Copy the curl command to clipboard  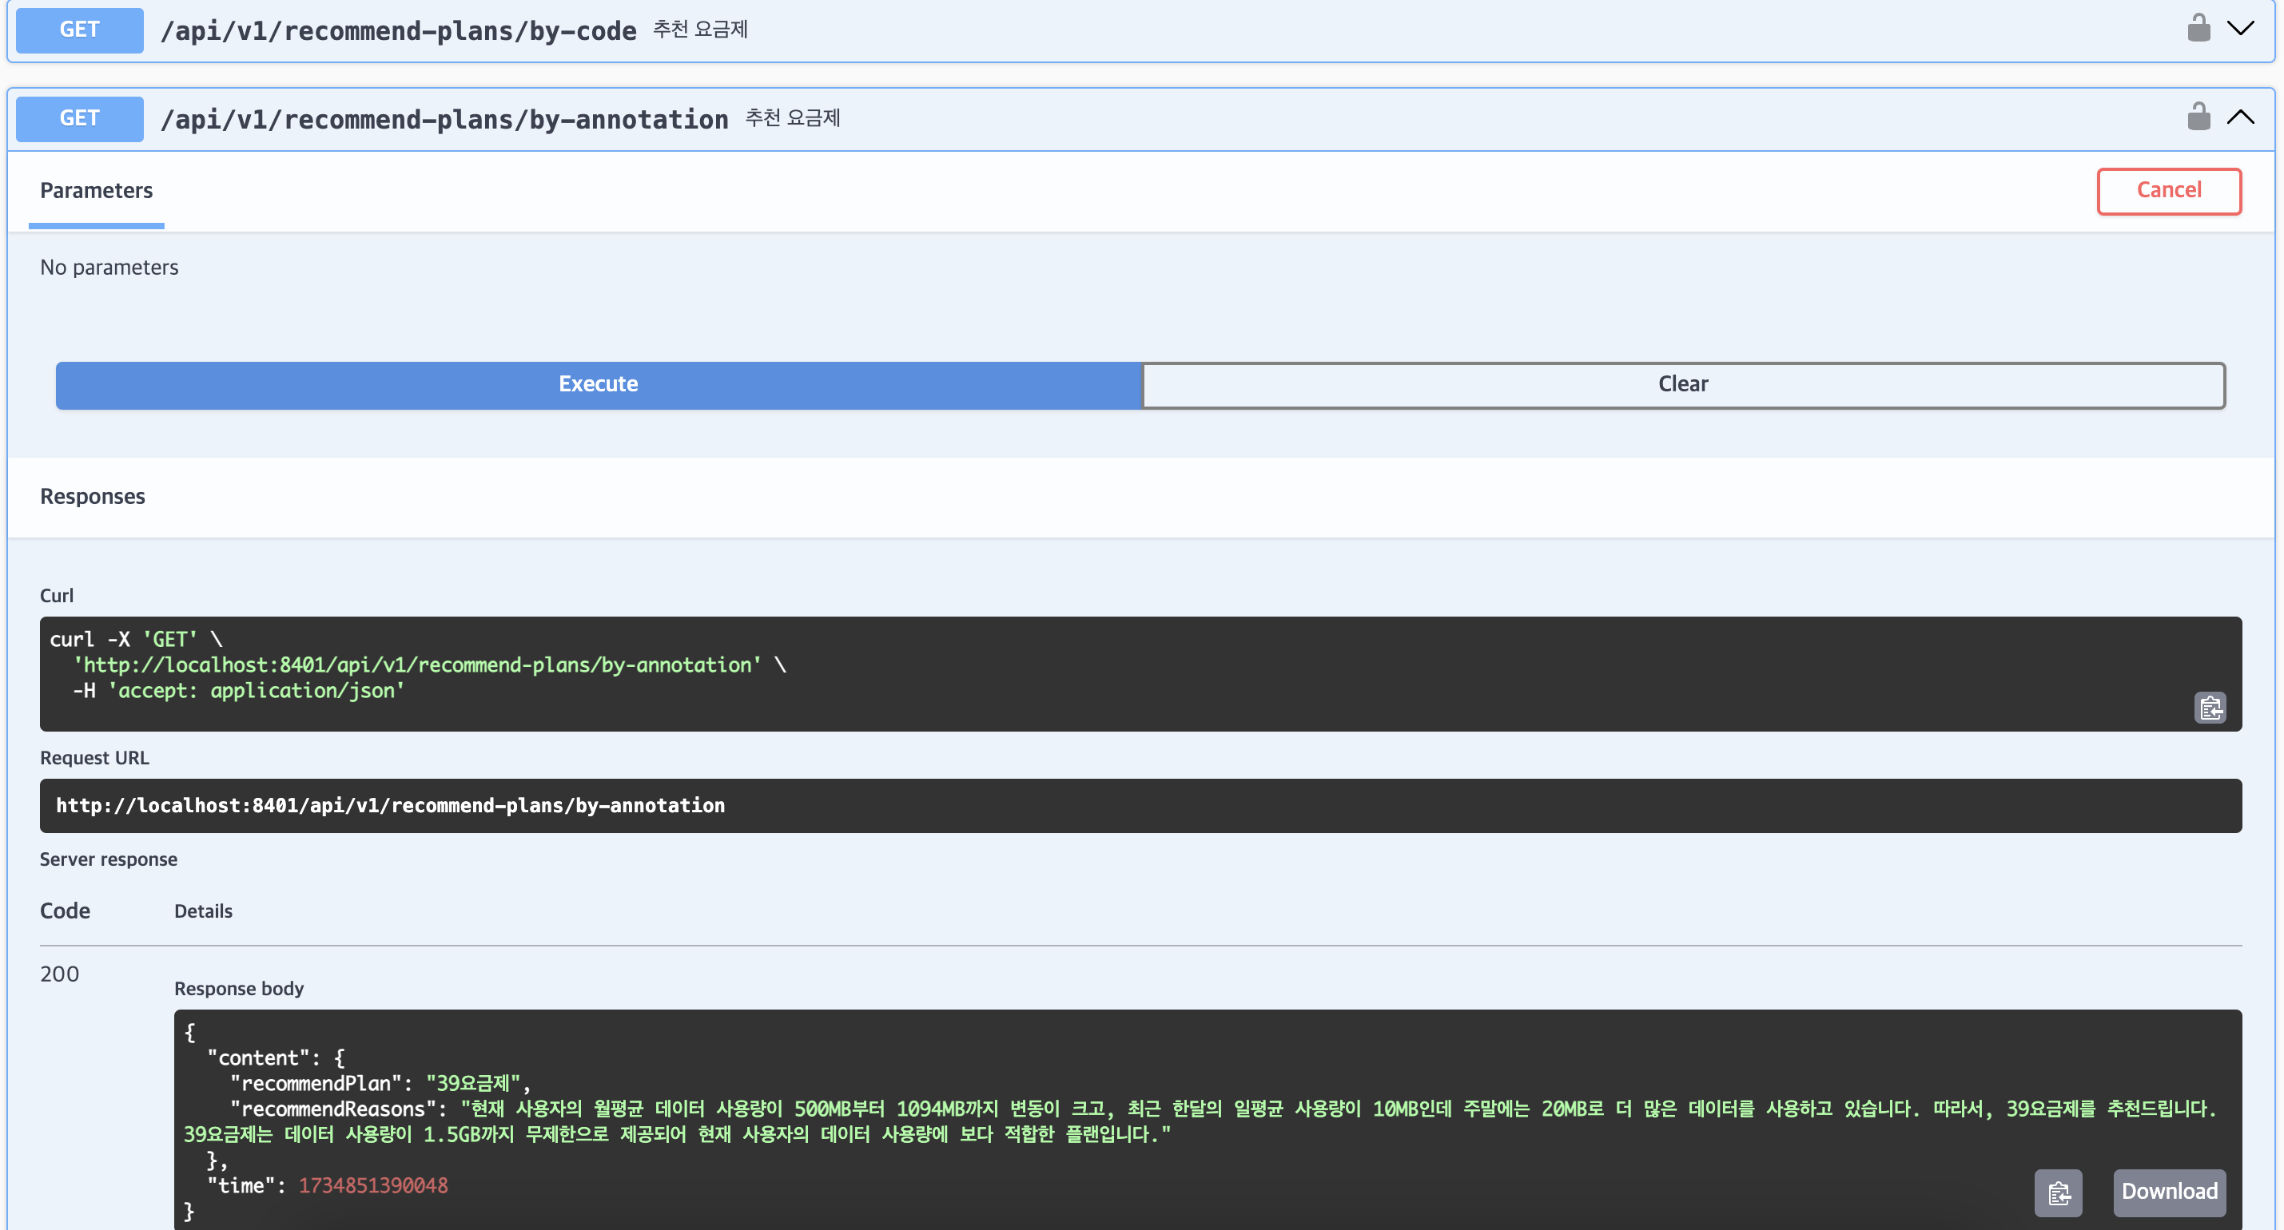(2210, 708)
